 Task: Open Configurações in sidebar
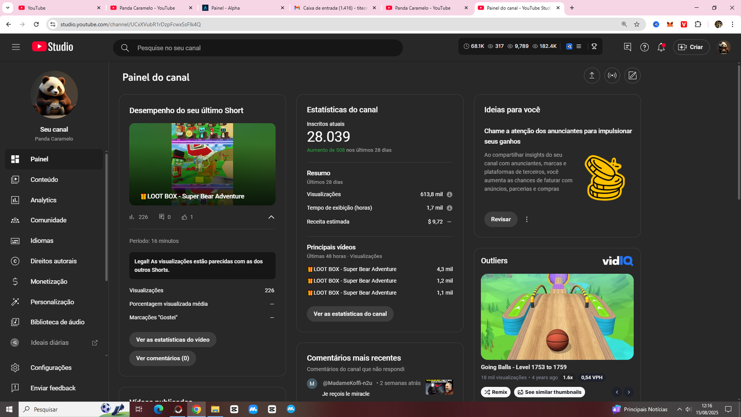(x=54, y=367)
